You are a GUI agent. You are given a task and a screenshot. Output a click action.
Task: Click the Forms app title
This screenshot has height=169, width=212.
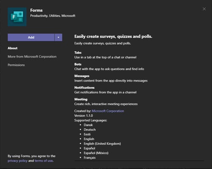click(x=36, y=10)
